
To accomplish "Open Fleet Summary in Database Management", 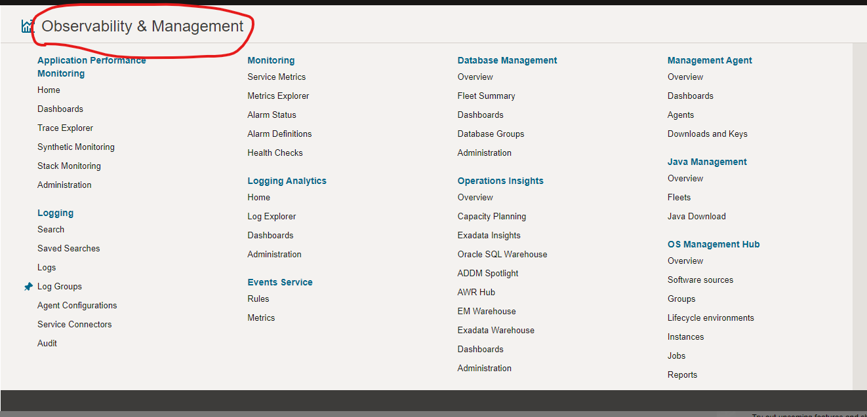I will (486, 96).
